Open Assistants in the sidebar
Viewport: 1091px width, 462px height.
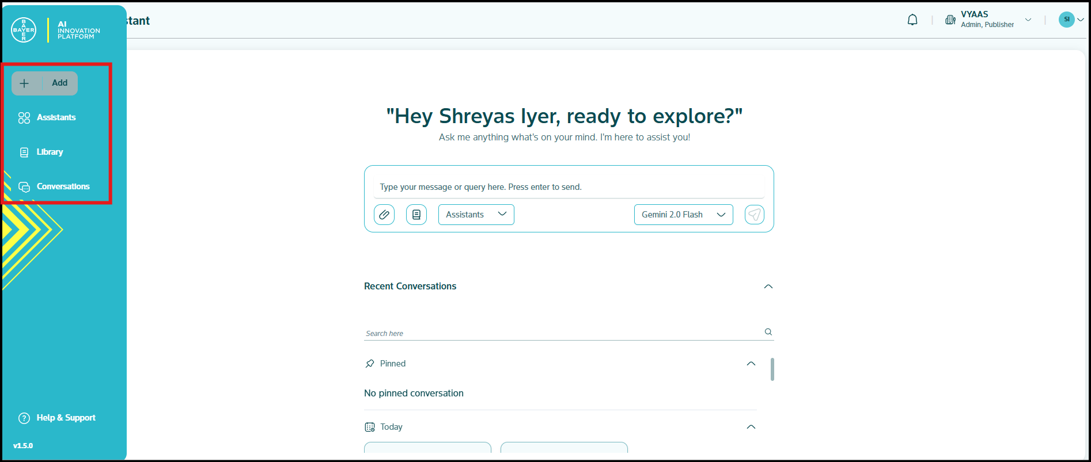pyautogui.click(x=56, y=117)
